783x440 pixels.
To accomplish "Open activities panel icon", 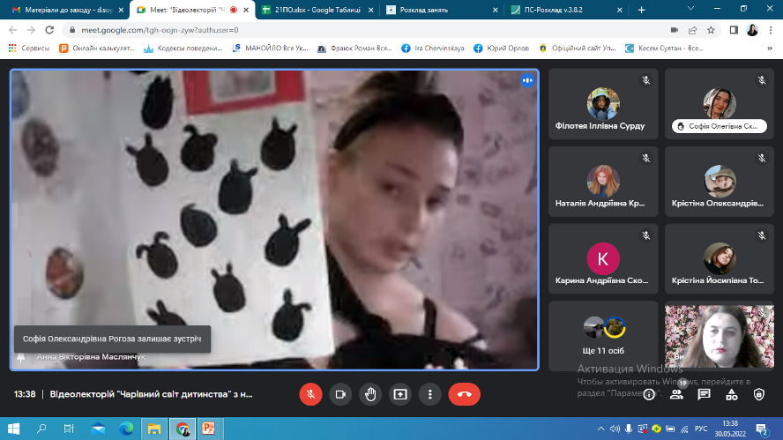I will (732, 394).
